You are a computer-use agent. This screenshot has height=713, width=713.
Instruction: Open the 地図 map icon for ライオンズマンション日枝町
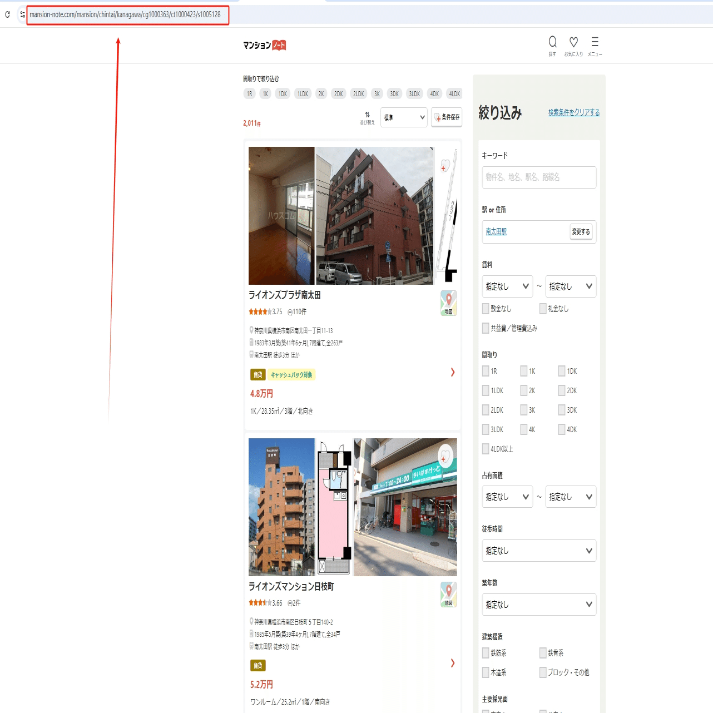[x=449, y=595]
